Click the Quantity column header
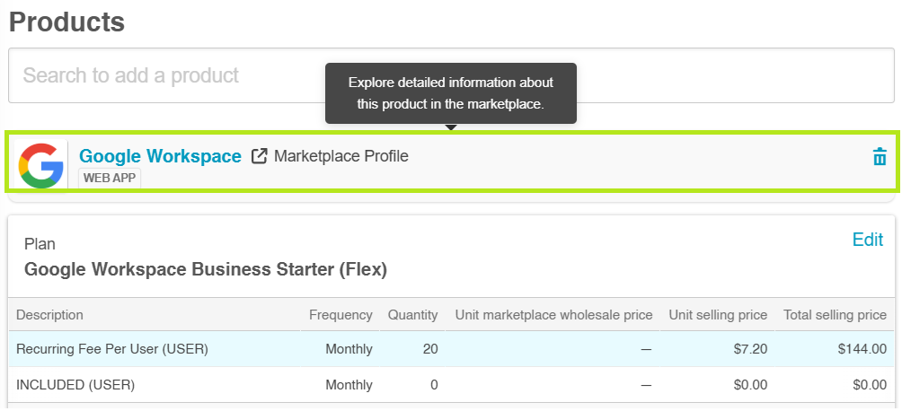This screenshot has width=902, height=411. coord(412,315)
